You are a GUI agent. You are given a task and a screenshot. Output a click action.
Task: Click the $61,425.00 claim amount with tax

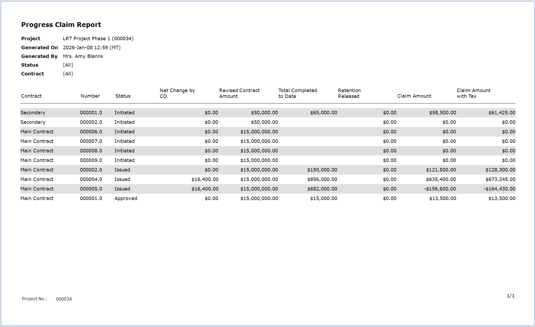(x=502, y=113)
